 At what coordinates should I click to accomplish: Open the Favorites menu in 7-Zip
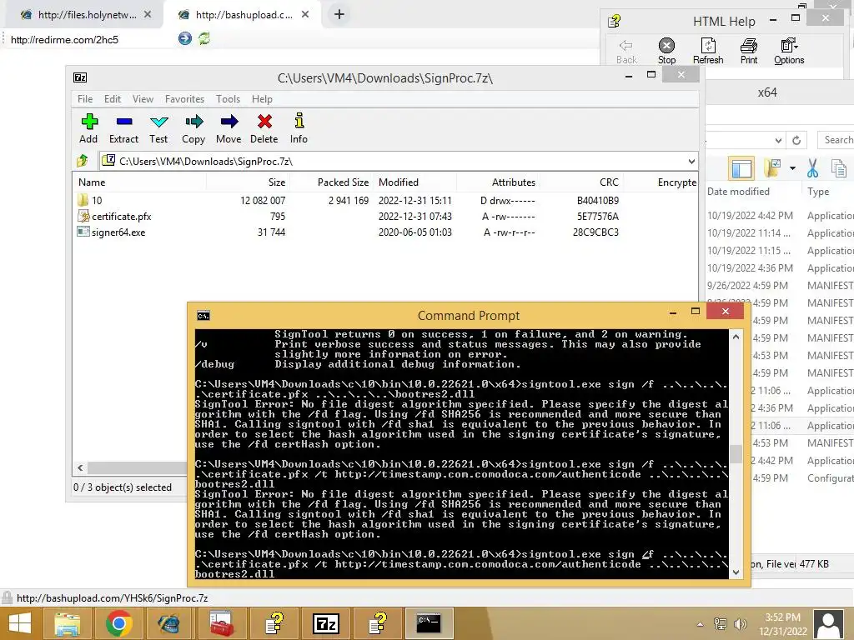184,99
